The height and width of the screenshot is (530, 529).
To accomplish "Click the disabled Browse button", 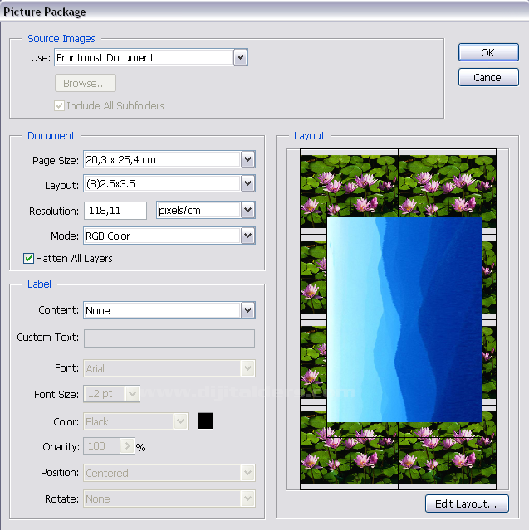I will pos(86,83).
